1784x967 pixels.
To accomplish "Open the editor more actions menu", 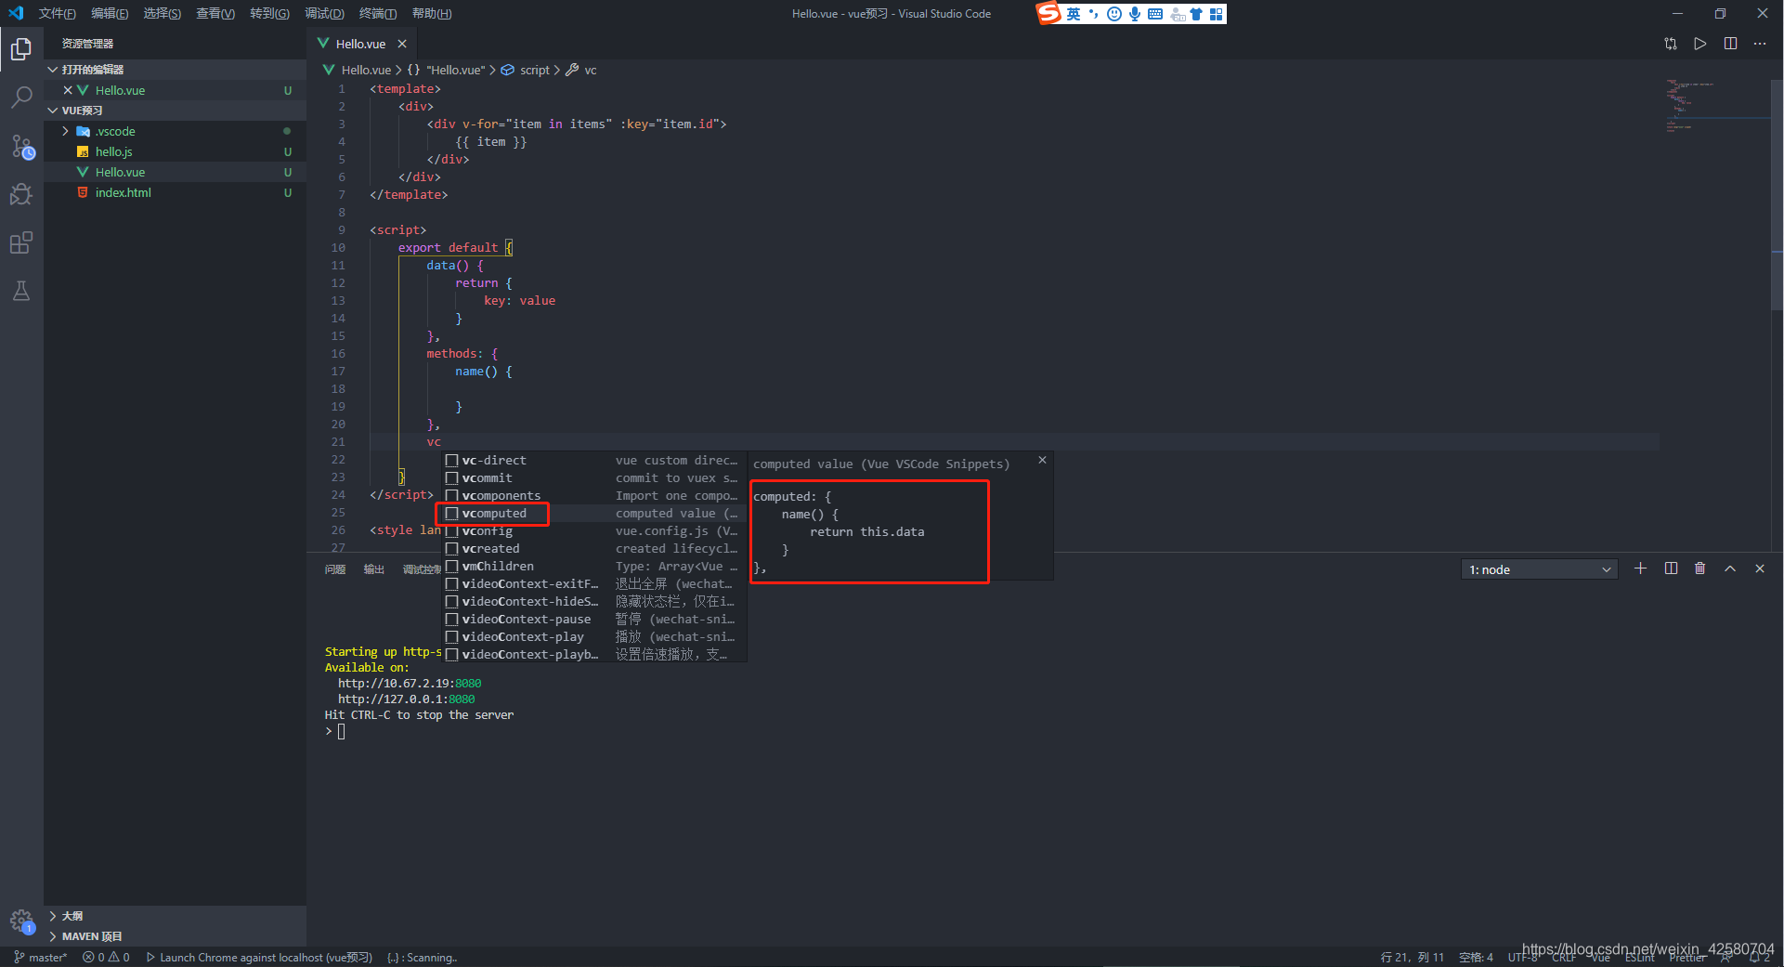I will [1760, 44].
